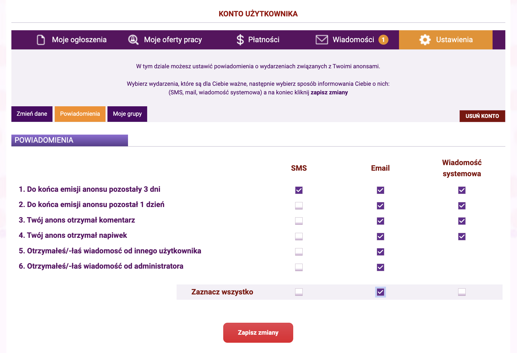
Task: Enable SMS for 1 day remaining notification
Action: pyautogui.click(x=299, y=206)
